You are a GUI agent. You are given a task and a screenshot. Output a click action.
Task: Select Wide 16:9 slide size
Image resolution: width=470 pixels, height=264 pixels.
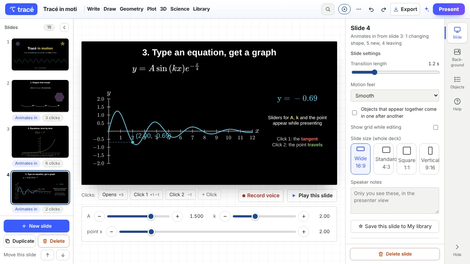(361, 159)
